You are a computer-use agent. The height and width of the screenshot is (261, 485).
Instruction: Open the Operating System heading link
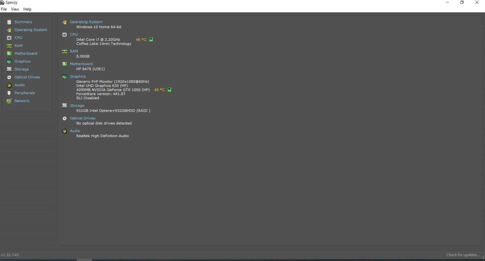tap(86, 22)
